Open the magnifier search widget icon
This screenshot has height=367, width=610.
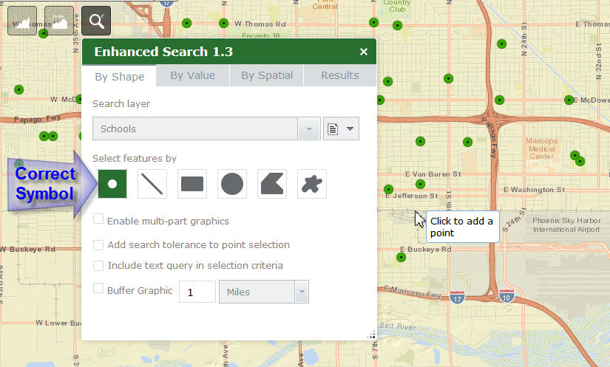pyautogui.click(x=96, y=21)
